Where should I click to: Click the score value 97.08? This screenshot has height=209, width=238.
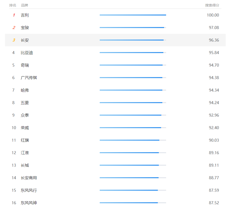pyautogui.click(x=214, y=28)
